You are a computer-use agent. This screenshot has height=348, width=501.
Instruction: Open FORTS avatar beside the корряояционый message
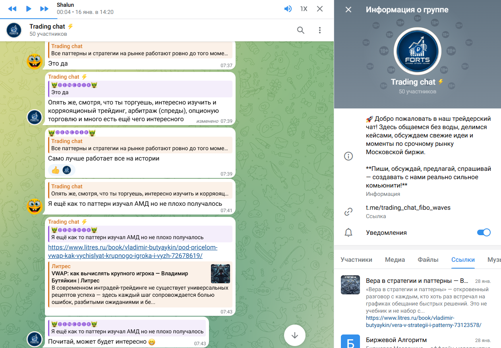pyautogui.click(x=35, y=117)
